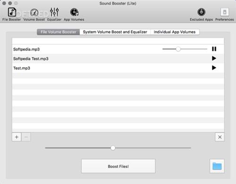The height and width of the screenshot is (184, 236).
Task: Select the Softpedia Test.mp3 file row
Action: coord(118,59)
